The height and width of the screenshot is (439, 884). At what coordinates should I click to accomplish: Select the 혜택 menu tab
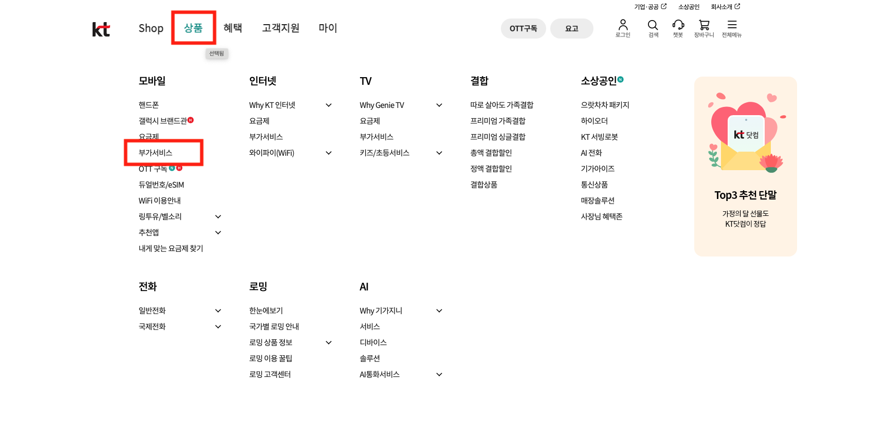(x=233, y=28)
